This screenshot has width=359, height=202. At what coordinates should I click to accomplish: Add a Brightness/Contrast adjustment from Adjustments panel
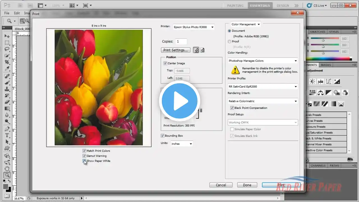point(312,82)
